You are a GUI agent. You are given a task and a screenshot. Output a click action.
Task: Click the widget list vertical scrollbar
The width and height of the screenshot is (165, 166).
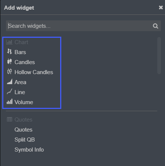click(159, 56)
